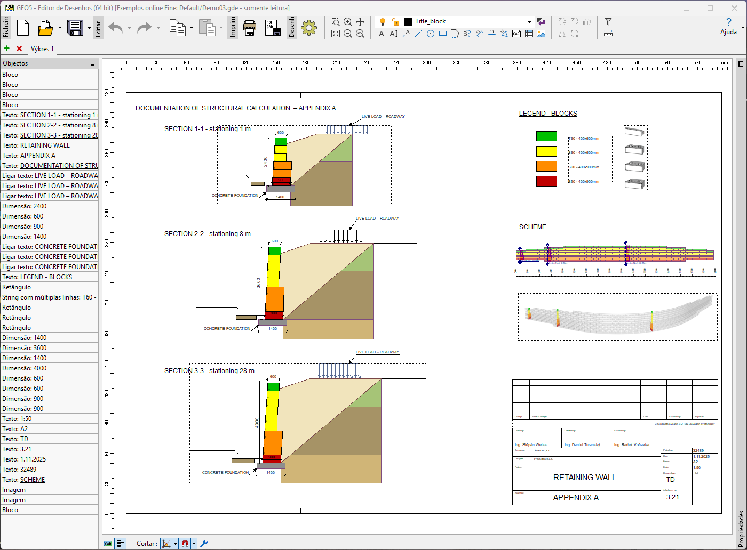Export the drawing with the PDF CAD icon
747x550 pixels.
(x=273, y=27)
